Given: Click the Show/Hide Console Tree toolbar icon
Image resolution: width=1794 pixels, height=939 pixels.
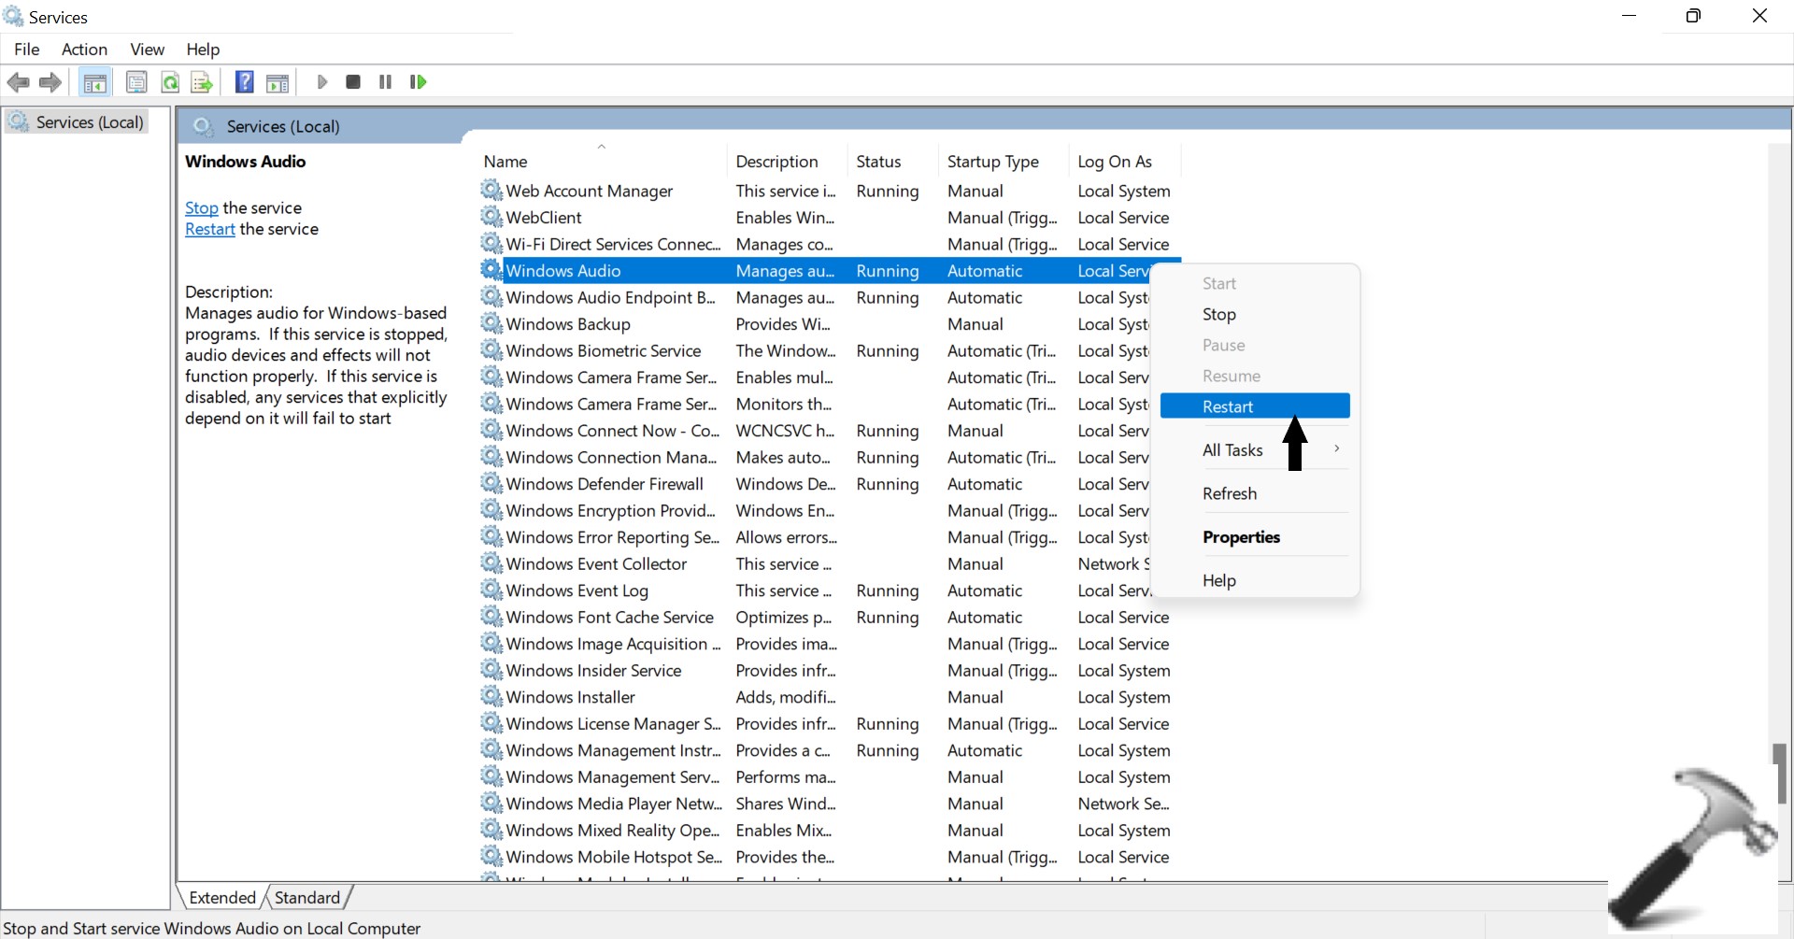Looking at the screenshot, I should (94, 83).
